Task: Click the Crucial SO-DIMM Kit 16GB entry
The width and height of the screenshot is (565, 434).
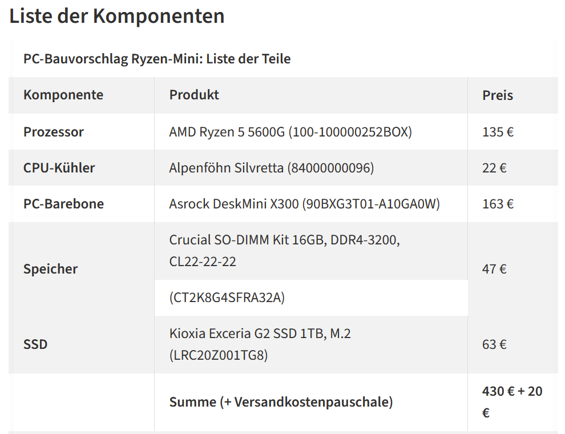Action: click(x=285, y=251)
